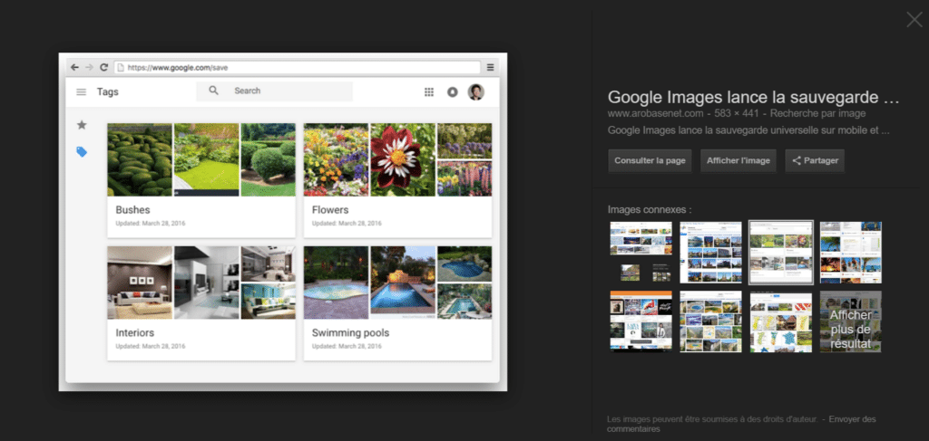Open the Google Images lance la sauvegarde title
The image size is (929, 441).
click(x=753, y=97)
